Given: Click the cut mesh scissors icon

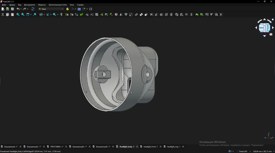Looking at the screenshot, I should point(152,14).
